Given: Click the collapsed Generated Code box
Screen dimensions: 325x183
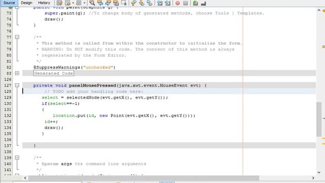Looking at the screenshot, I should point(54,73).
